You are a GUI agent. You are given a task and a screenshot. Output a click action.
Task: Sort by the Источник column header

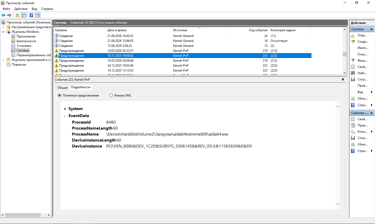tap(199, 30)
